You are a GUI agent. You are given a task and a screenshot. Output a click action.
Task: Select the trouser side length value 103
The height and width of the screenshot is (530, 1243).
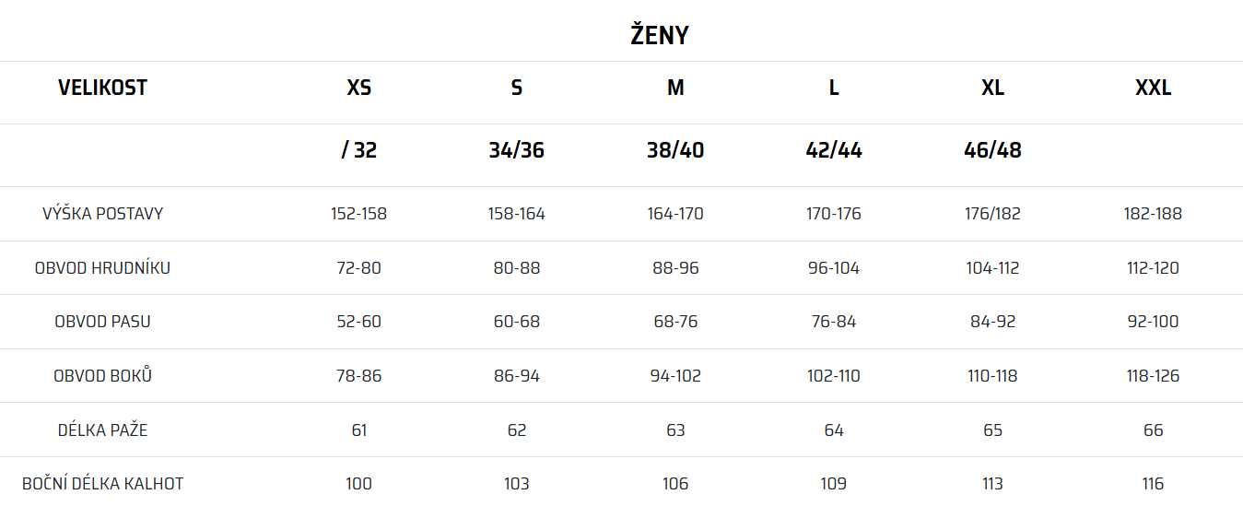(x=517, y=484)
